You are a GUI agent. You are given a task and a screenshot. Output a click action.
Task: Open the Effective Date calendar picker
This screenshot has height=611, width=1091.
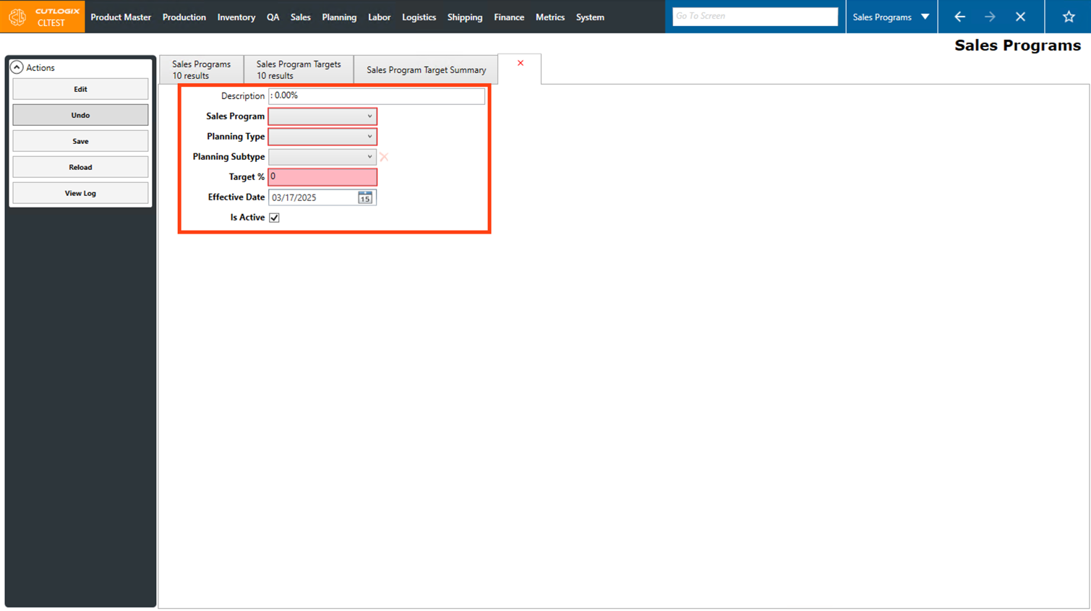pos(365,197)
